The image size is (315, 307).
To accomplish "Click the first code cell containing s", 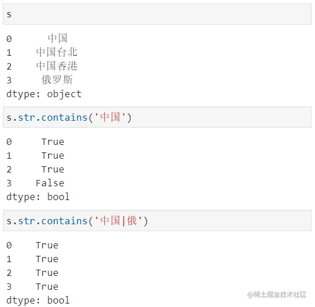I will 157,14.
